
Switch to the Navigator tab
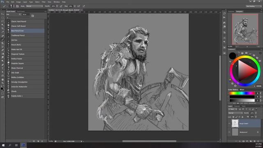[x=239, y=12]
